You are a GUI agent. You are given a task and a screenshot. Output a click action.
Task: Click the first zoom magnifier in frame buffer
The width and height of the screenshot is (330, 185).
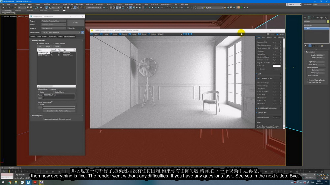pos(184,34)
